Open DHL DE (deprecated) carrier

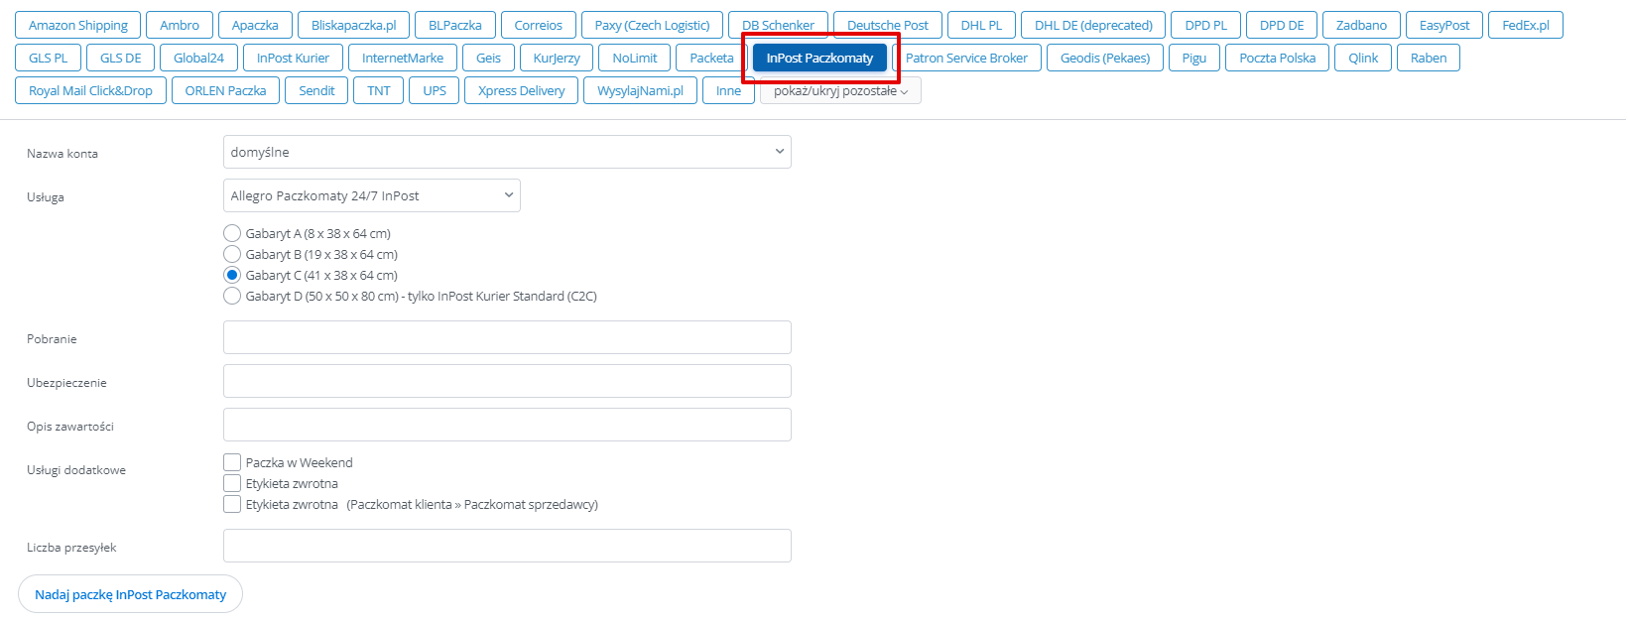(1093, 25)
